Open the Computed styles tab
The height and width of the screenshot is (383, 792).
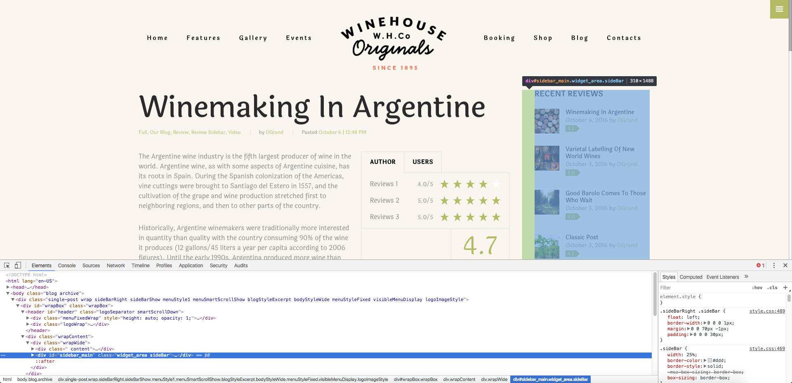click(691, 277)
